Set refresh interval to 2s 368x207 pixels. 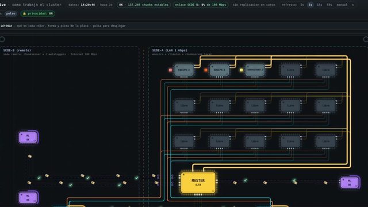(x=302, y=5)
